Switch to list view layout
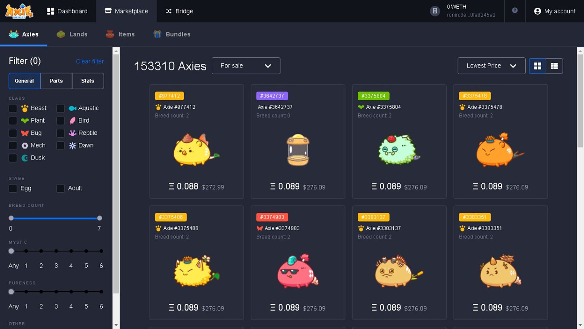Image resolution: width=584 pixels, height=329 pixels. [x=554, y=66]
